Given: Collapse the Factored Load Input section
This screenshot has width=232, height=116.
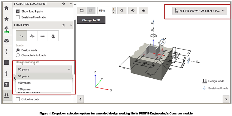Looking at the screenshot, I should (x=71, y=4).
